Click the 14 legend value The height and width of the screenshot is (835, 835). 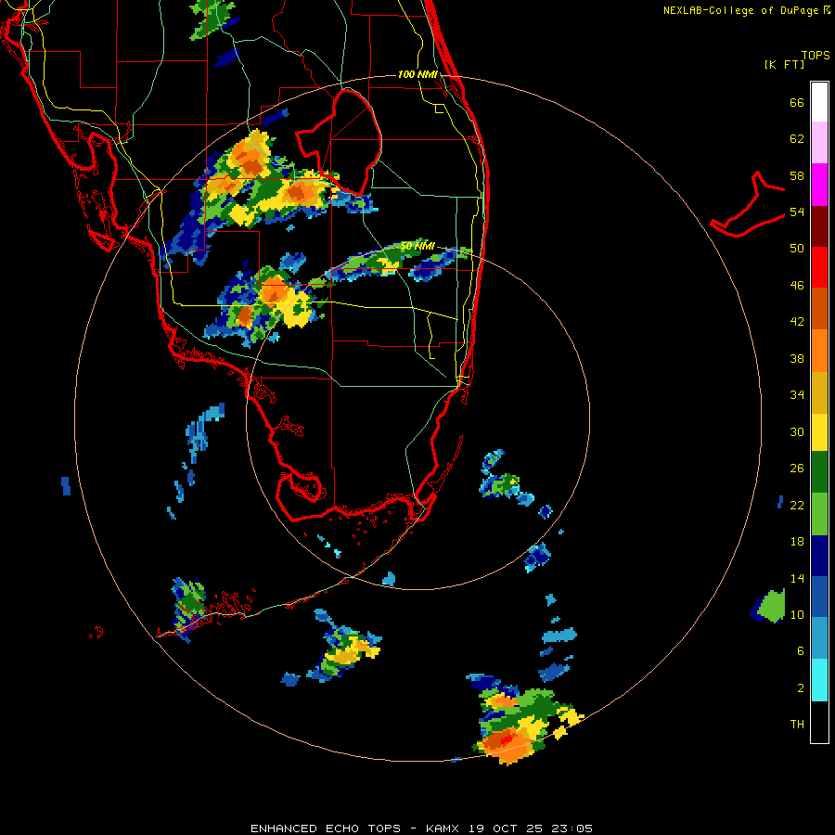point(797,578)
